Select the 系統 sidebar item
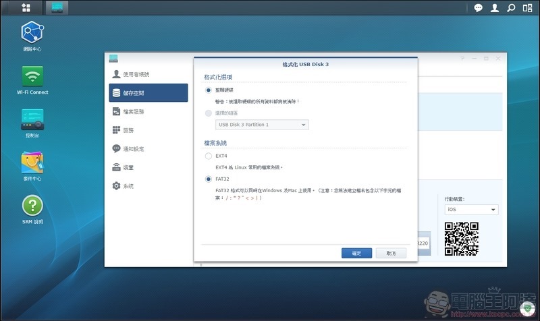Screen dimensions: 540x321 (x=148, y=185)
